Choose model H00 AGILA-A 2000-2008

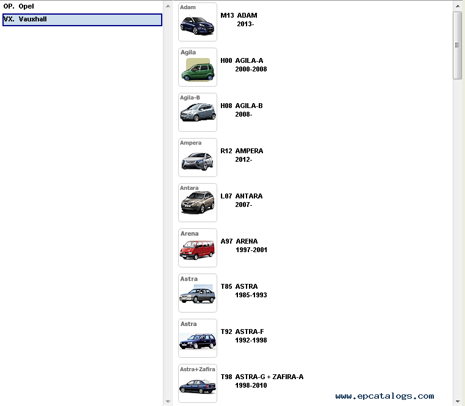point(243,65)
